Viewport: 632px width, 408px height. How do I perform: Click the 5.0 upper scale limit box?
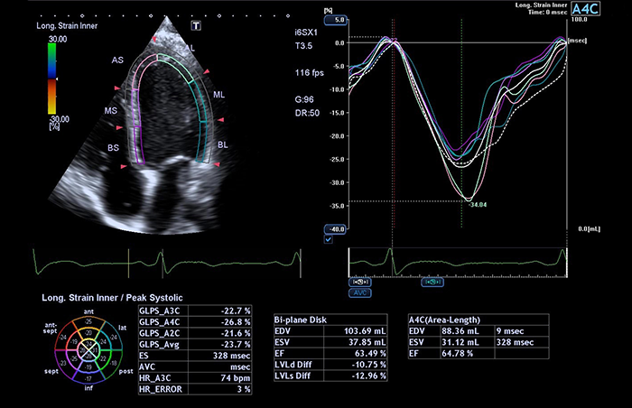[x=336, y=20]
